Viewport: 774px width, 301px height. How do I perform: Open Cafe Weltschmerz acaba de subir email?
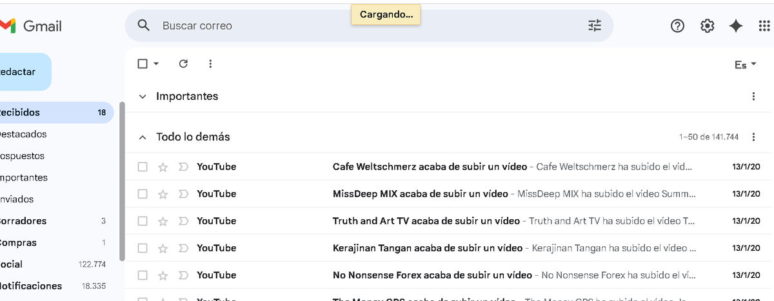tap(449, 167)
